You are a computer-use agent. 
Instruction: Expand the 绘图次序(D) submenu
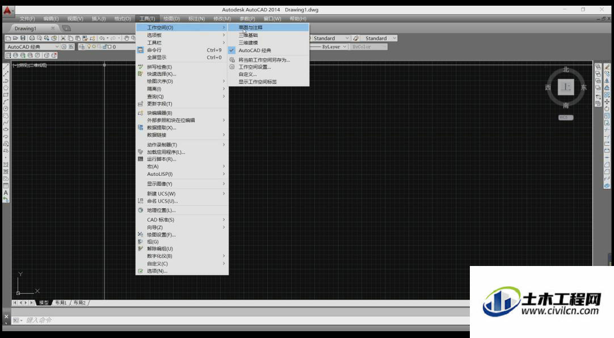(x=182, y=81)
